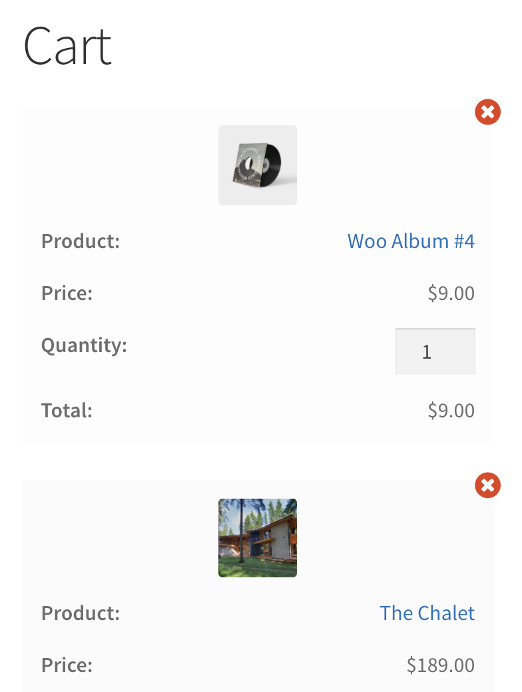The width and height of the screenshot is (522, 692).
Task: Remove The Chalet from the cart
Action: 487,485
